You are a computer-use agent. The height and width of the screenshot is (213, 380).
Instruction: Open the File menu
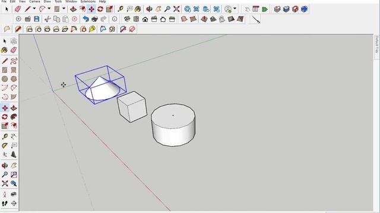pyautogui.click(x=4, y=1)
